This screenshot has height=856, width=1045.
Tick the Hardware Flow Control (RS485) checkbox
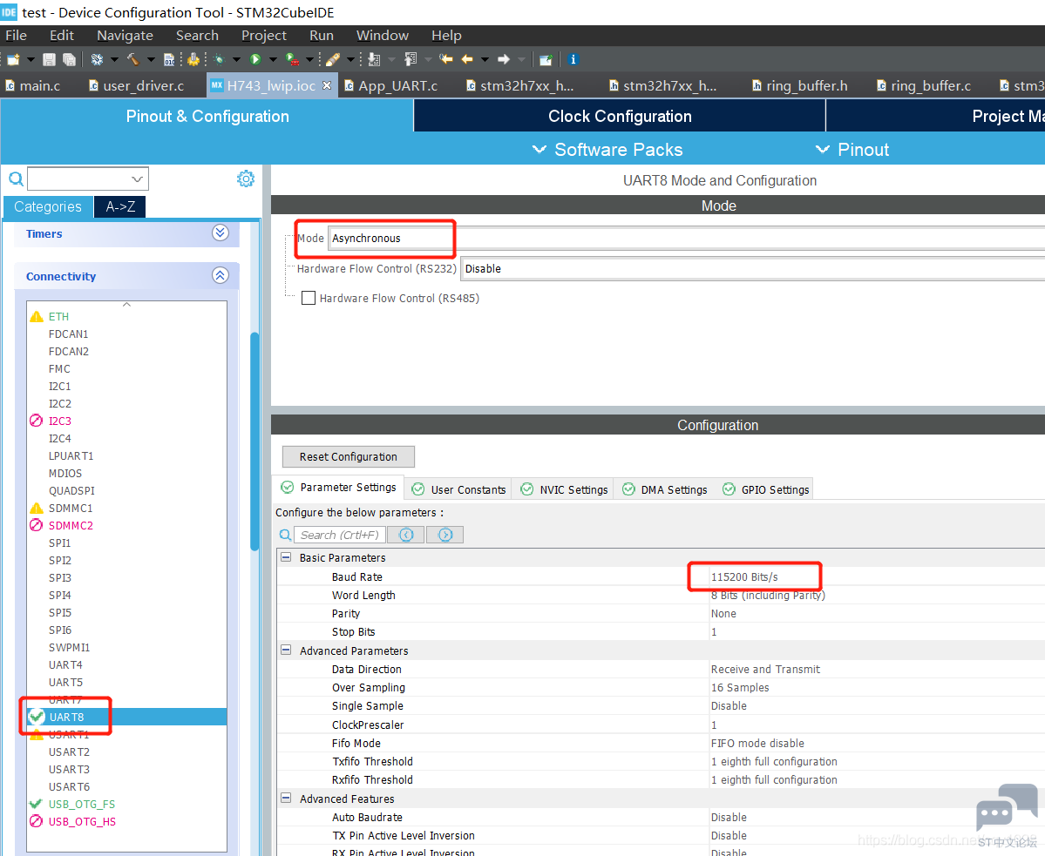pos(309,298)
